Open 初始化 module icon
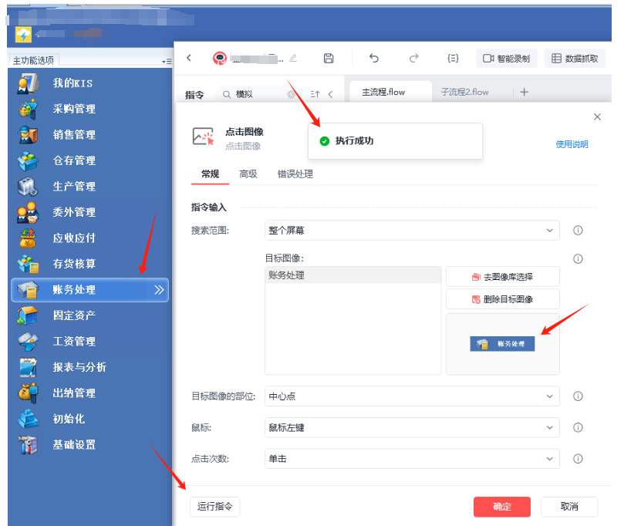The image size is (624, 526). pos(28,419)
